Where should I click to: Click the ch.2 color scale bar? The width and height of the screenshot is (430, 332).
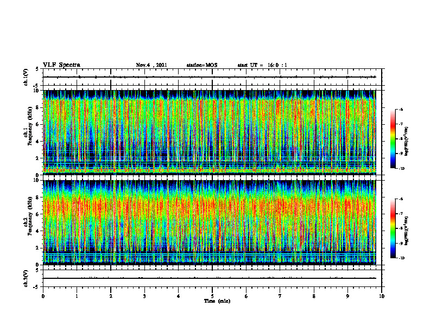[393, 228]
